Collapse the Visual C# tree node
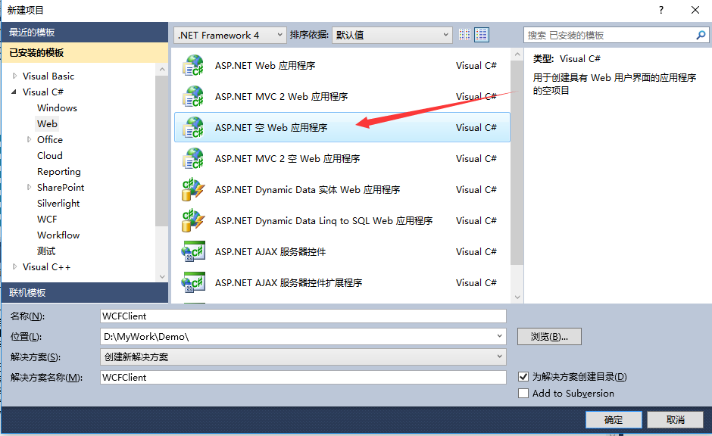The width and height of the screenshot is (712, 436). (x=14, y=92)
